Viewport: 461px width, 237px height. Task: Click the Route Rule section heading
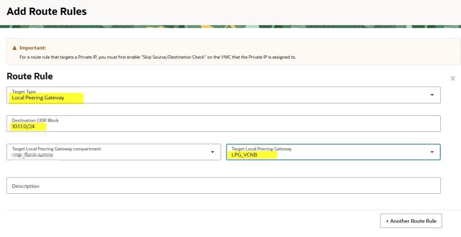(30, 76)
